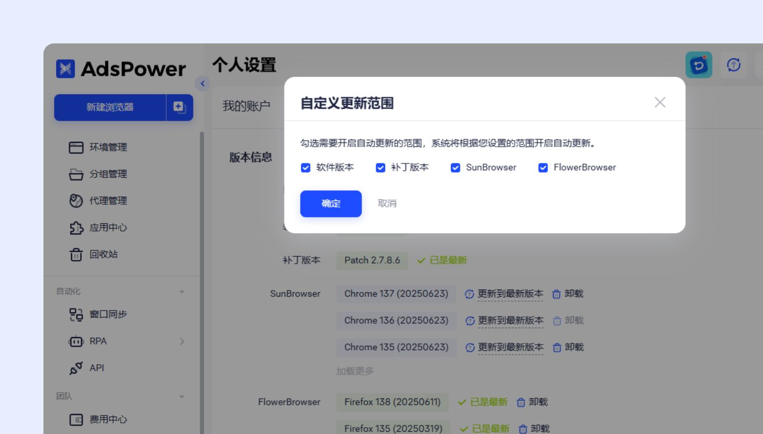763x434 pixels.
Task: Click the Patch 2.7.8.6 version tag
Action: pyautogui.click(x=372, y=260)
